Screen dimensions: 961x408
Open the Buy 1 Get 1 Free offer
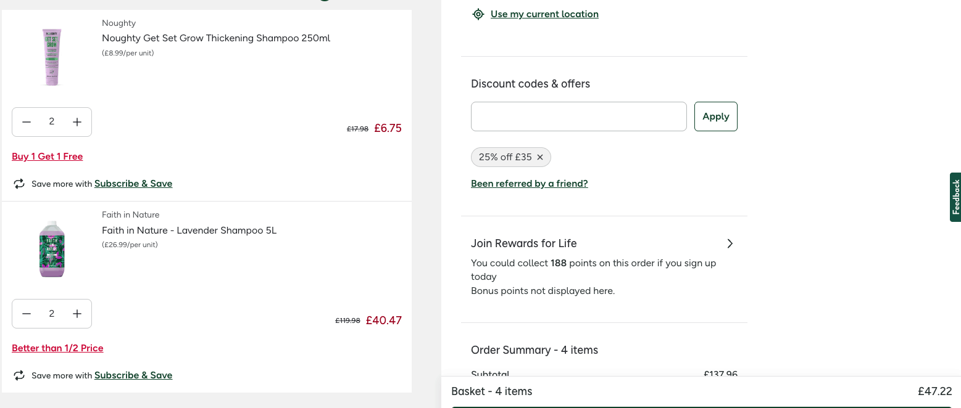click(x=48, y=157)
